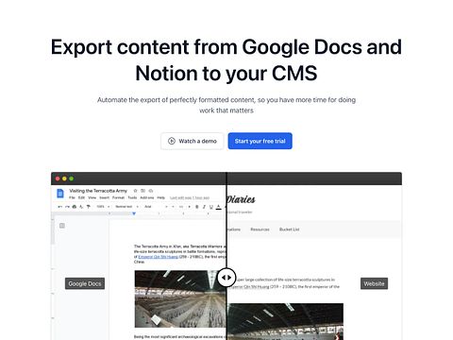Open the document outline icon
Viewport: 453px width, 340px height.
tap(62, 226)
